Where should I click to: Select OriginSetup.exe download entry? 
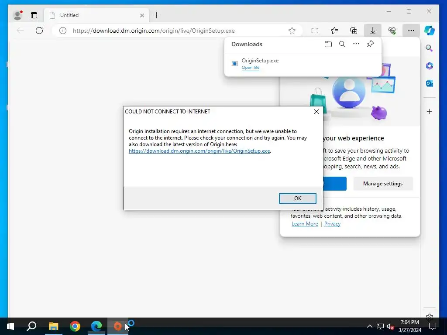tap(303, 64)
